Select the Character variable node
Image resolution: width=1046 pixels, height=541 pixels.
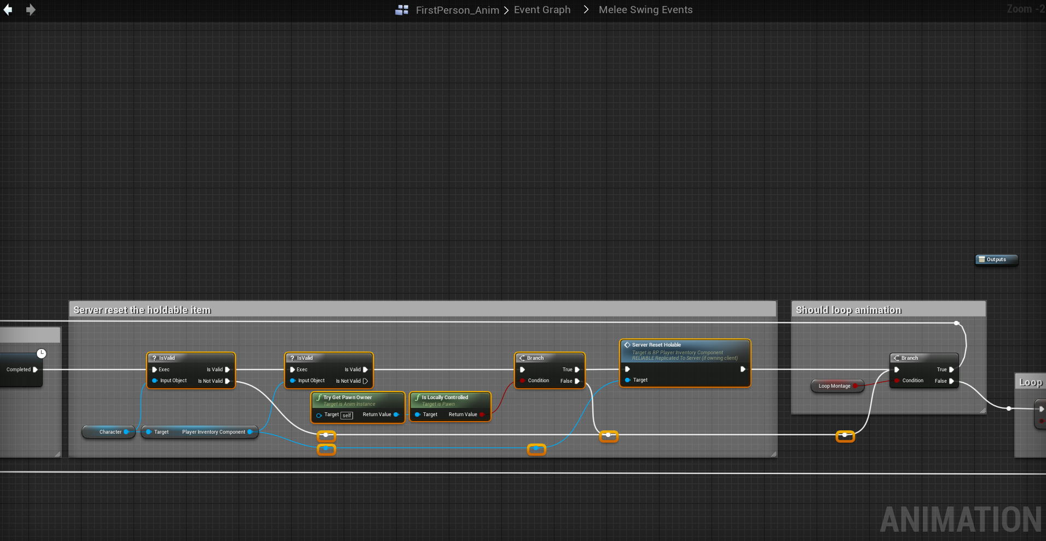click(x=109, y=432)
